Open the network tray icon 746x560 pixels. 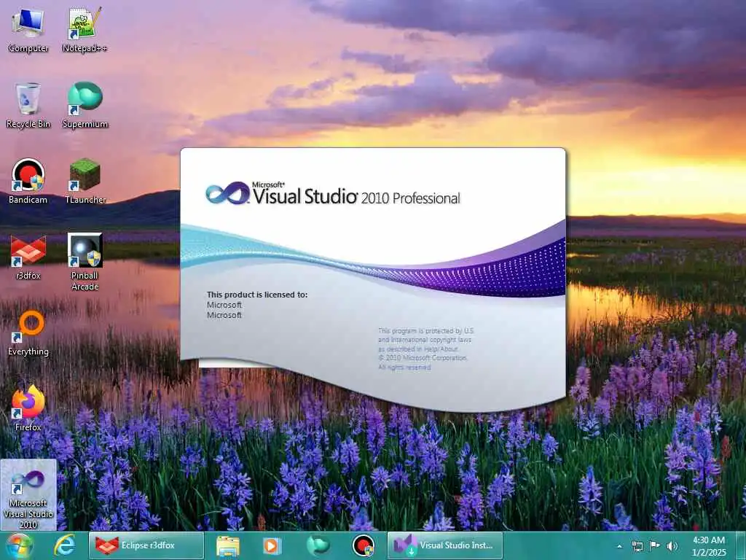[x=637, y=546]
